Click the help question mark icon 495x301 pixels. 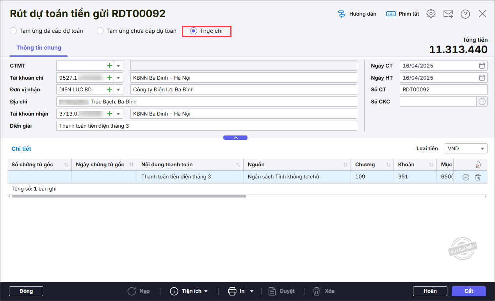465,14
